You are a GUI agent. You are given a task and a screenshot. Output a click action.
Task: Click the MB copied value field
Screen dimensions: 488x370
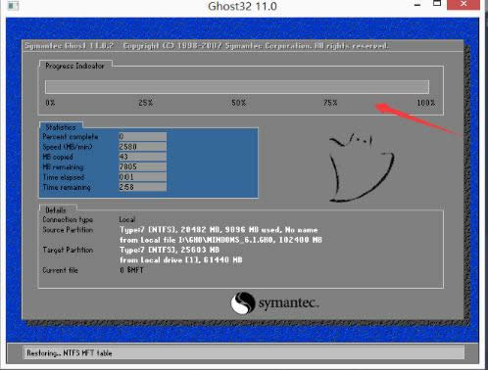tap(142, 157)
